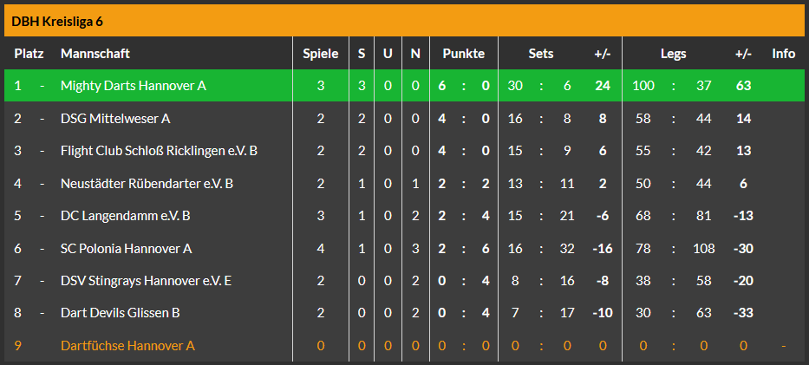Click the Mannschaft column header
The width and height of the screenshot is (809, 365).
[95, 54]
